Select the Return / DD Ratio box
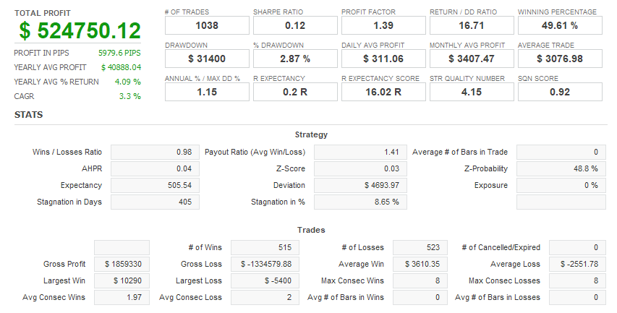This screenshot has height=313, width=617. point(472,26)
